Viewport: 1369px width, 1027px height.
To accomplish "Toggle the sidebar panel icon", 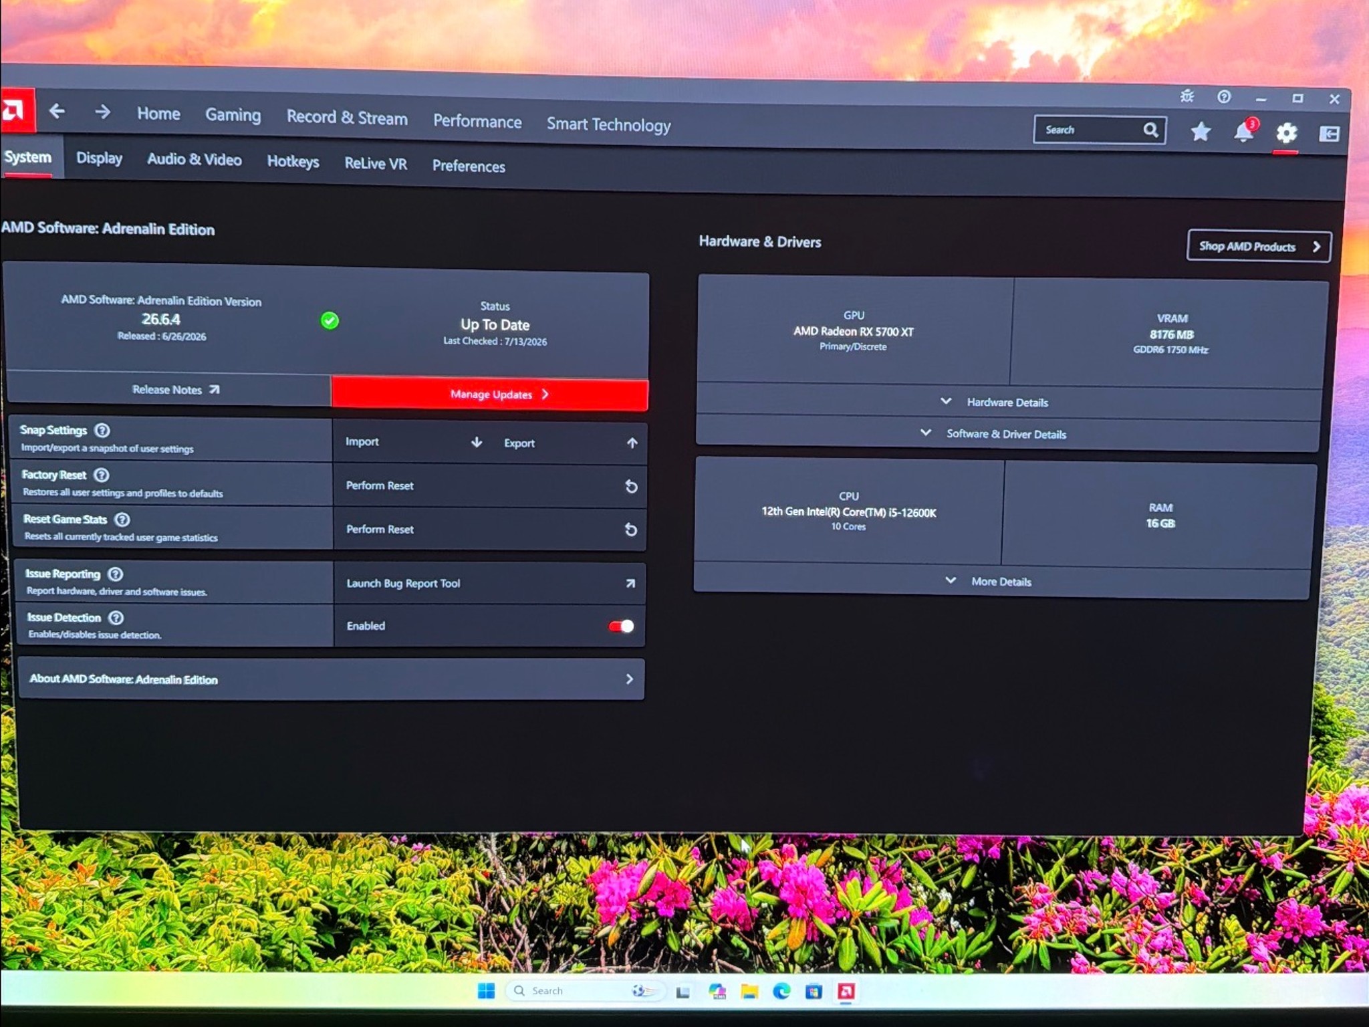I will [x=1329, y=134].
